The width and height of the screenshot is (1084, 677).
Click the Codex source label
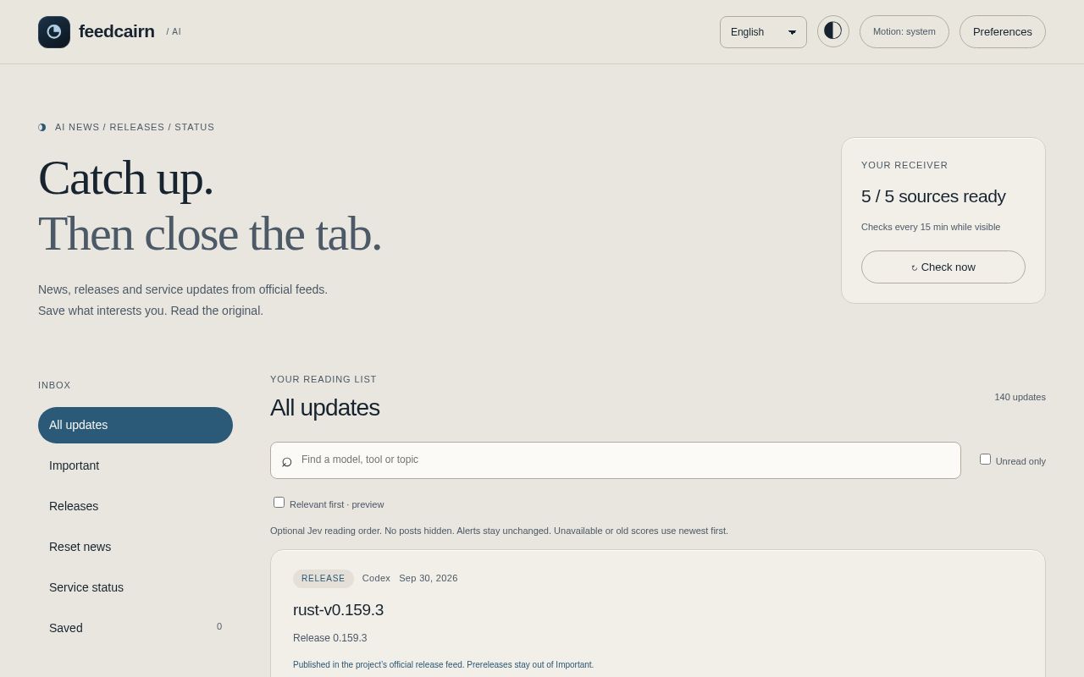376,579
